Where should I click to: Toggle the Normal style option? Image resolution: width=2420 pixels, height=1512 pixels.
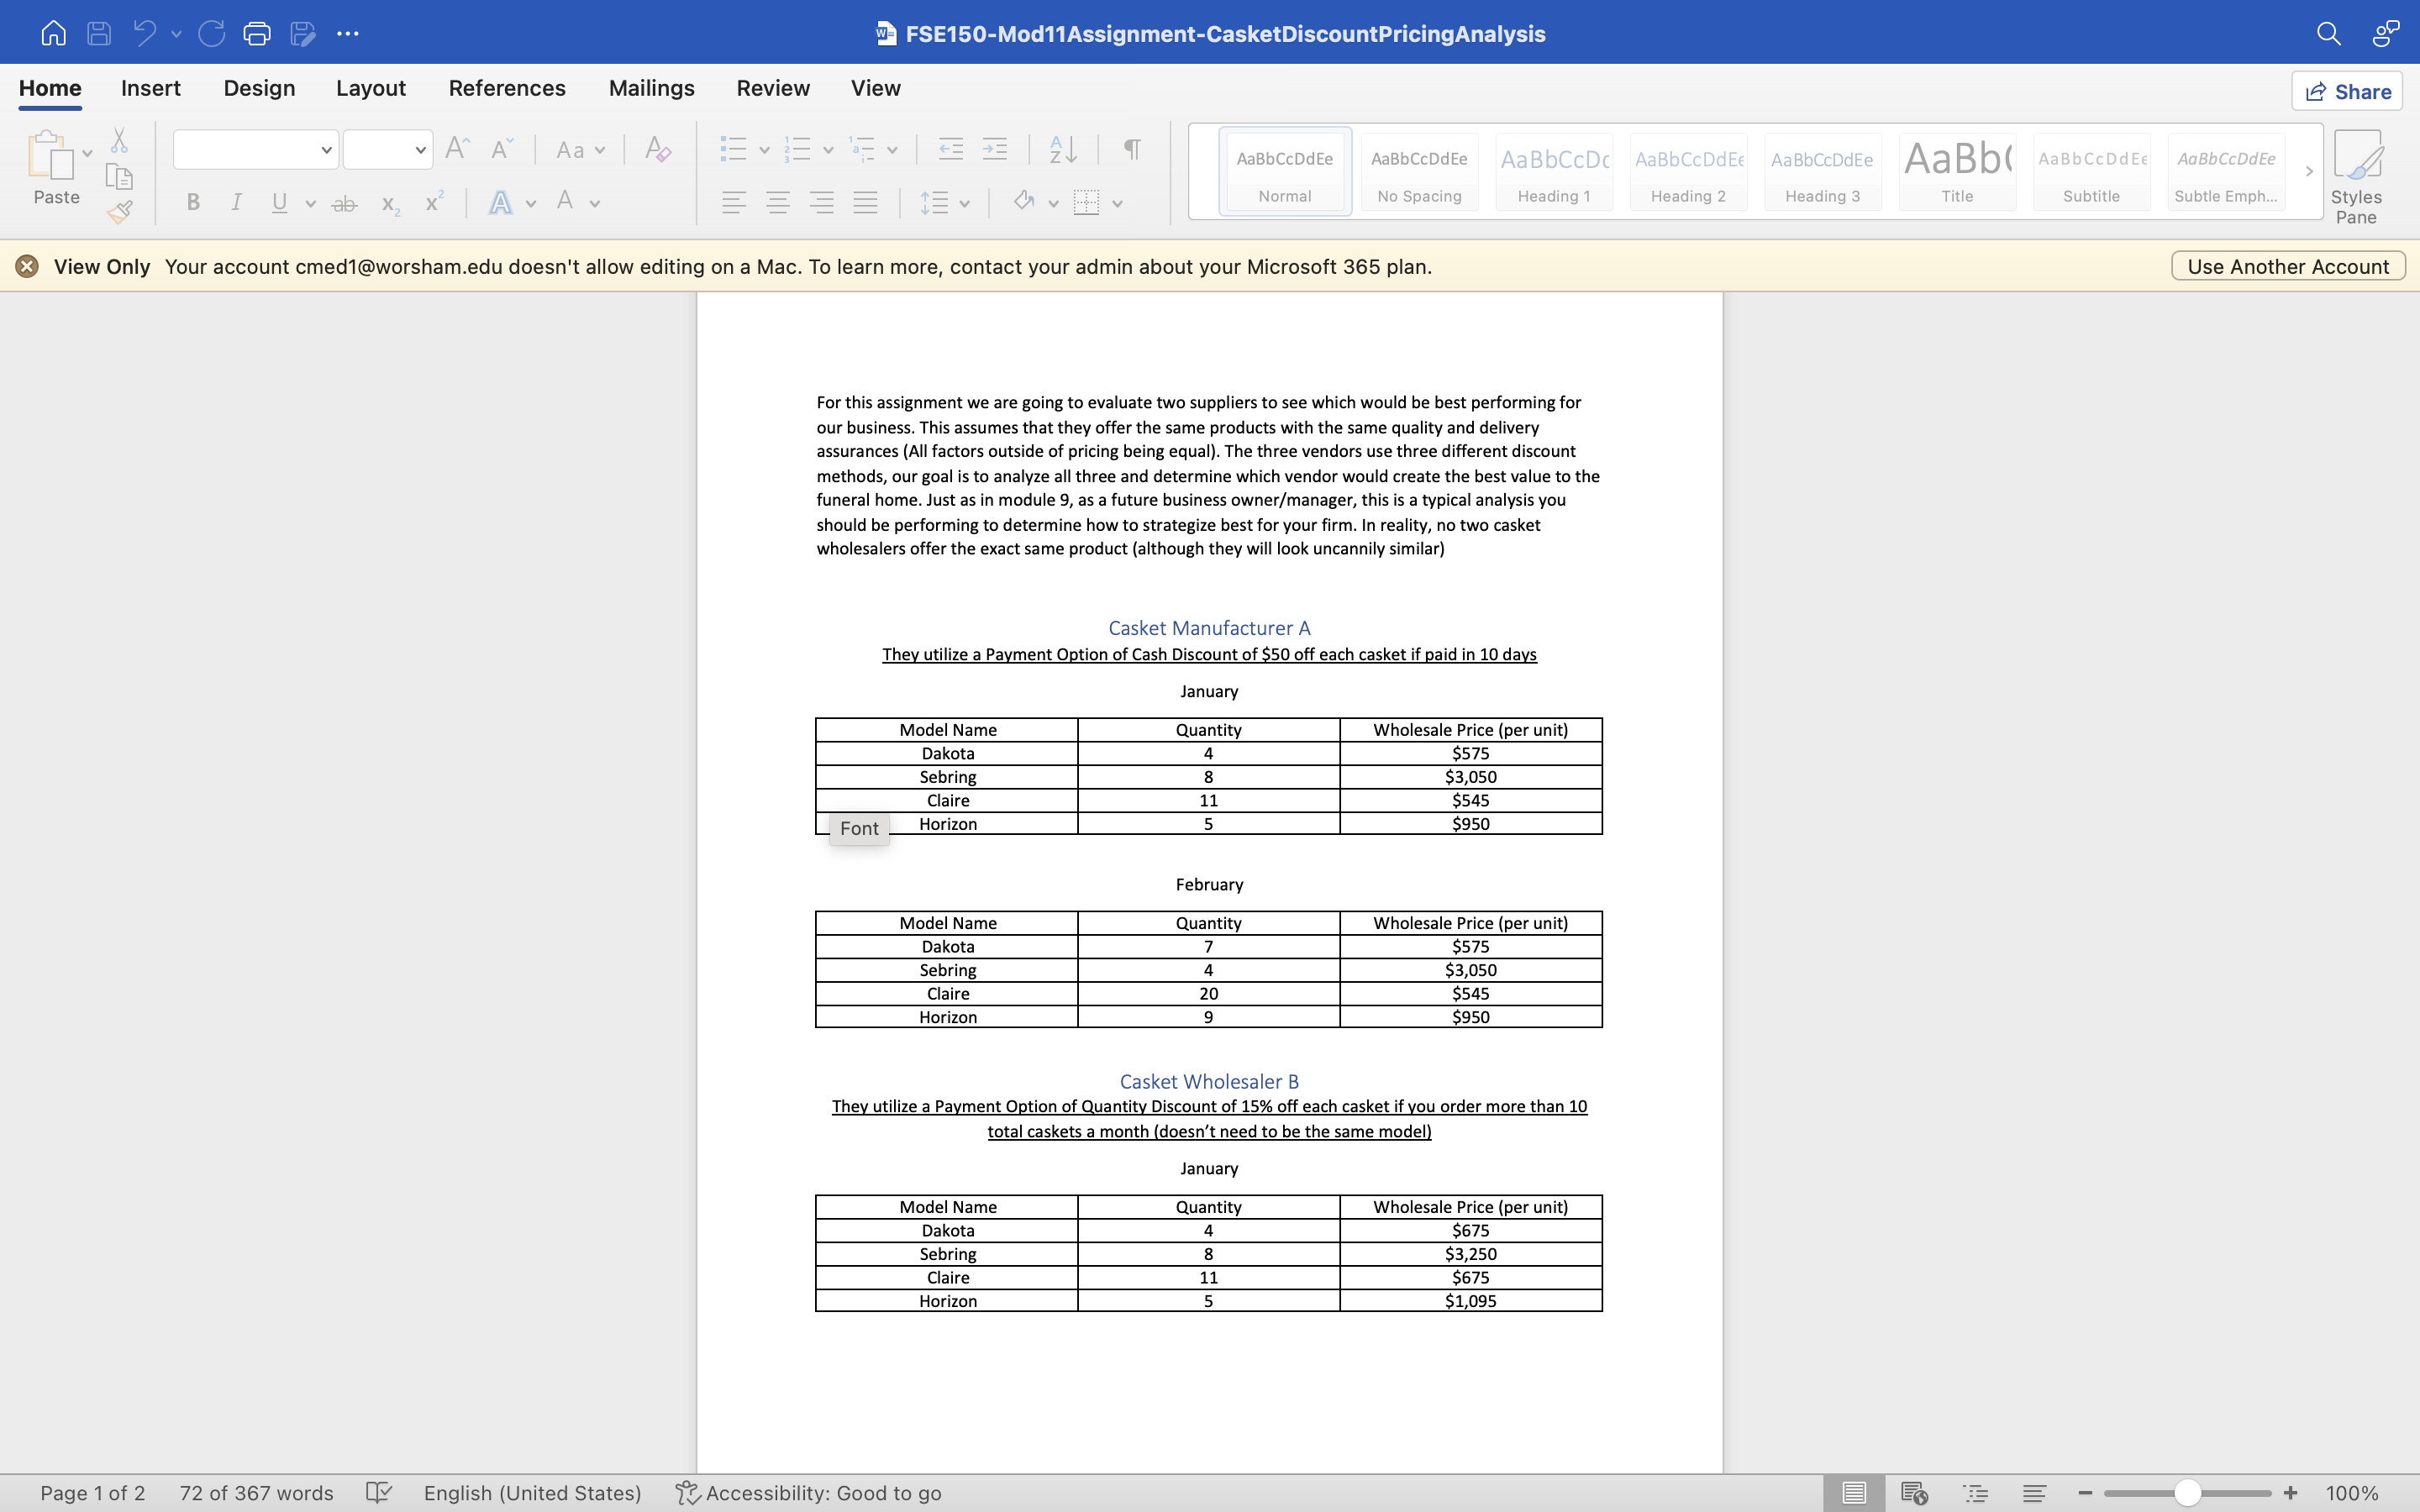(1284, 171)
